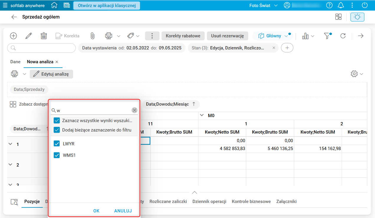
Task: Confirm the filter with OK
Action: [x=96, y=211]
